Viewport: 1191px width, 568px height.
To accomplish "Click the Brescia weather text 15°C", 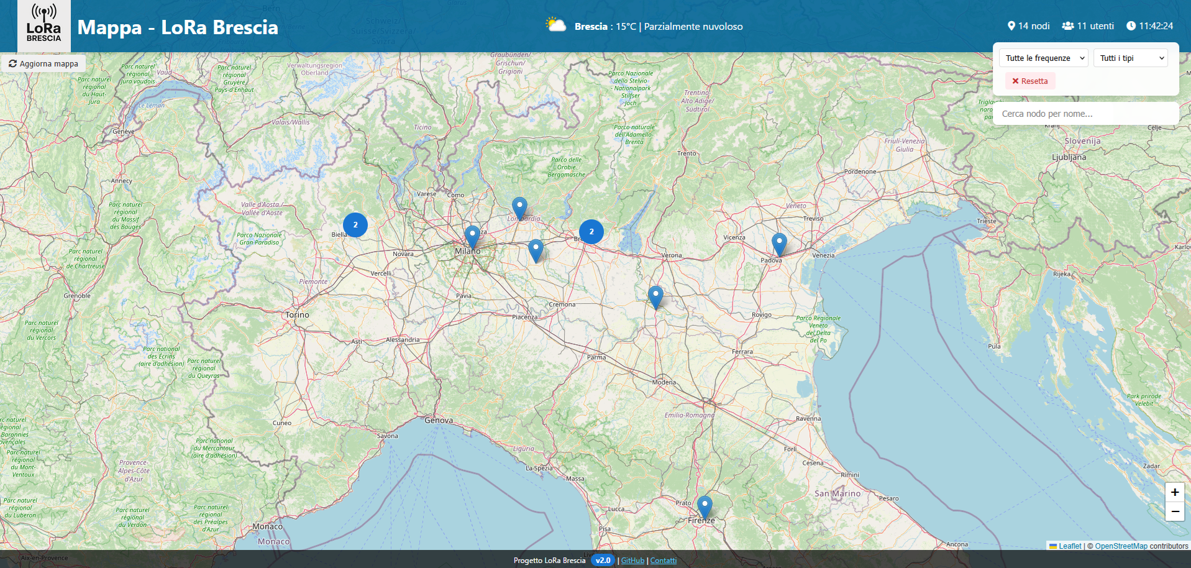I will pos(659,26).
